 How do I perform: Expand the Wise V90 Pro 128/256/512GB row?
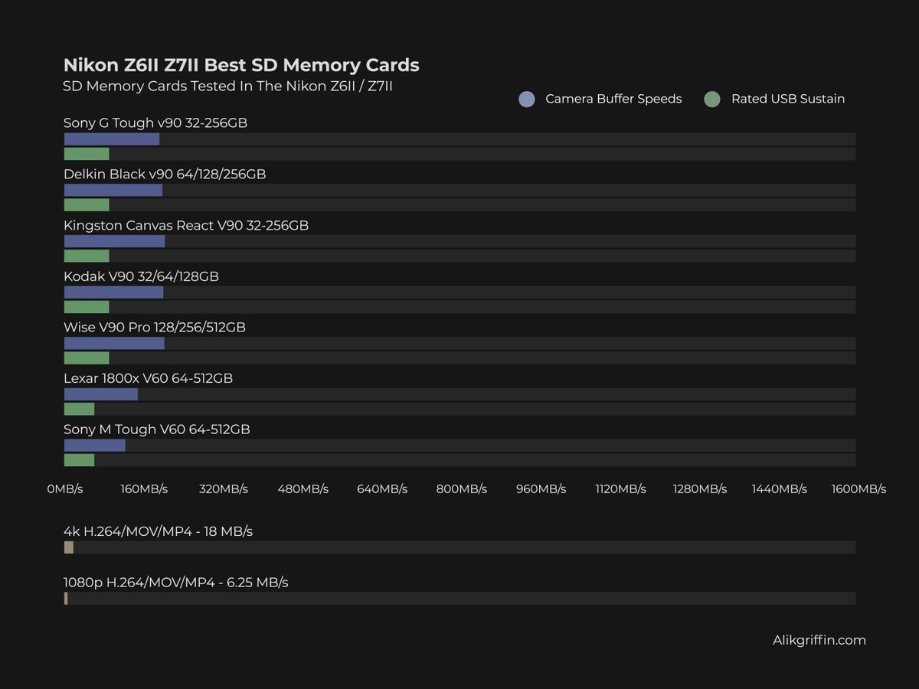(x=154, y=327)
